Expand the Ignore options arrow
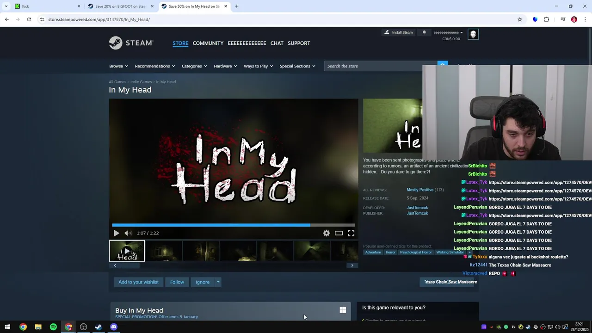This screenshot has width=592, height=333. click(x=218, y=282)
